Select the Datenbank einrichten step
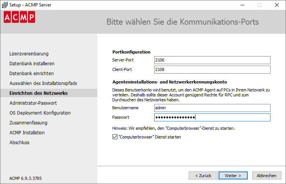Viewport: 286px width, 184px height. coord(31,74)
